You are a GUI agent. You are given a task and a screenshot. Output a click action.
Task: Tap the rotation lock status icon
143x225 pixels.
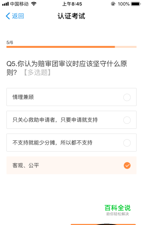click(113, 4)
